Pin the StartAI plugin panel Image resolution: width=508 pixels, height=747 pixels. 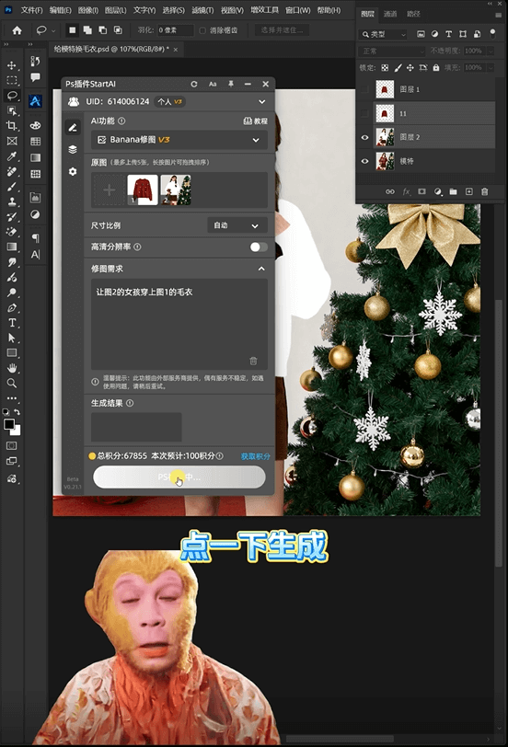point(231,84)
